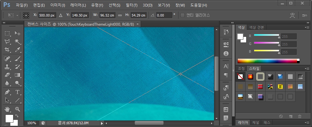Open the 레이어(L) menu
This screenshot has height=127, width=312.
click(x=78, y=5)
